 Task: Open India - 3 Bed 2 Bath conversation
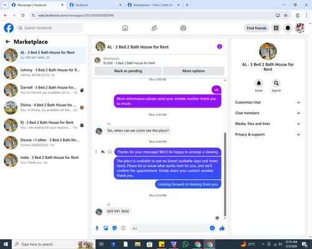44,160
